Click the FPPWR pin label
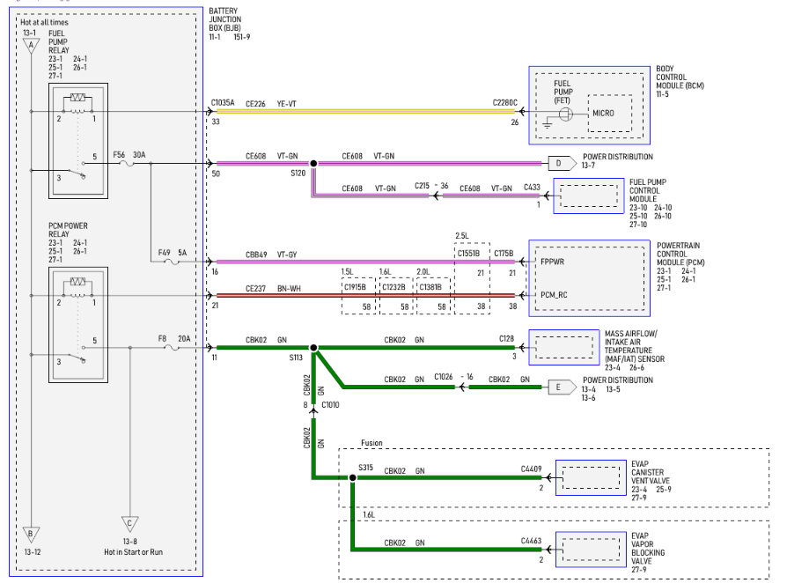Viewport: 787px width, 583px height. [552, 262]
